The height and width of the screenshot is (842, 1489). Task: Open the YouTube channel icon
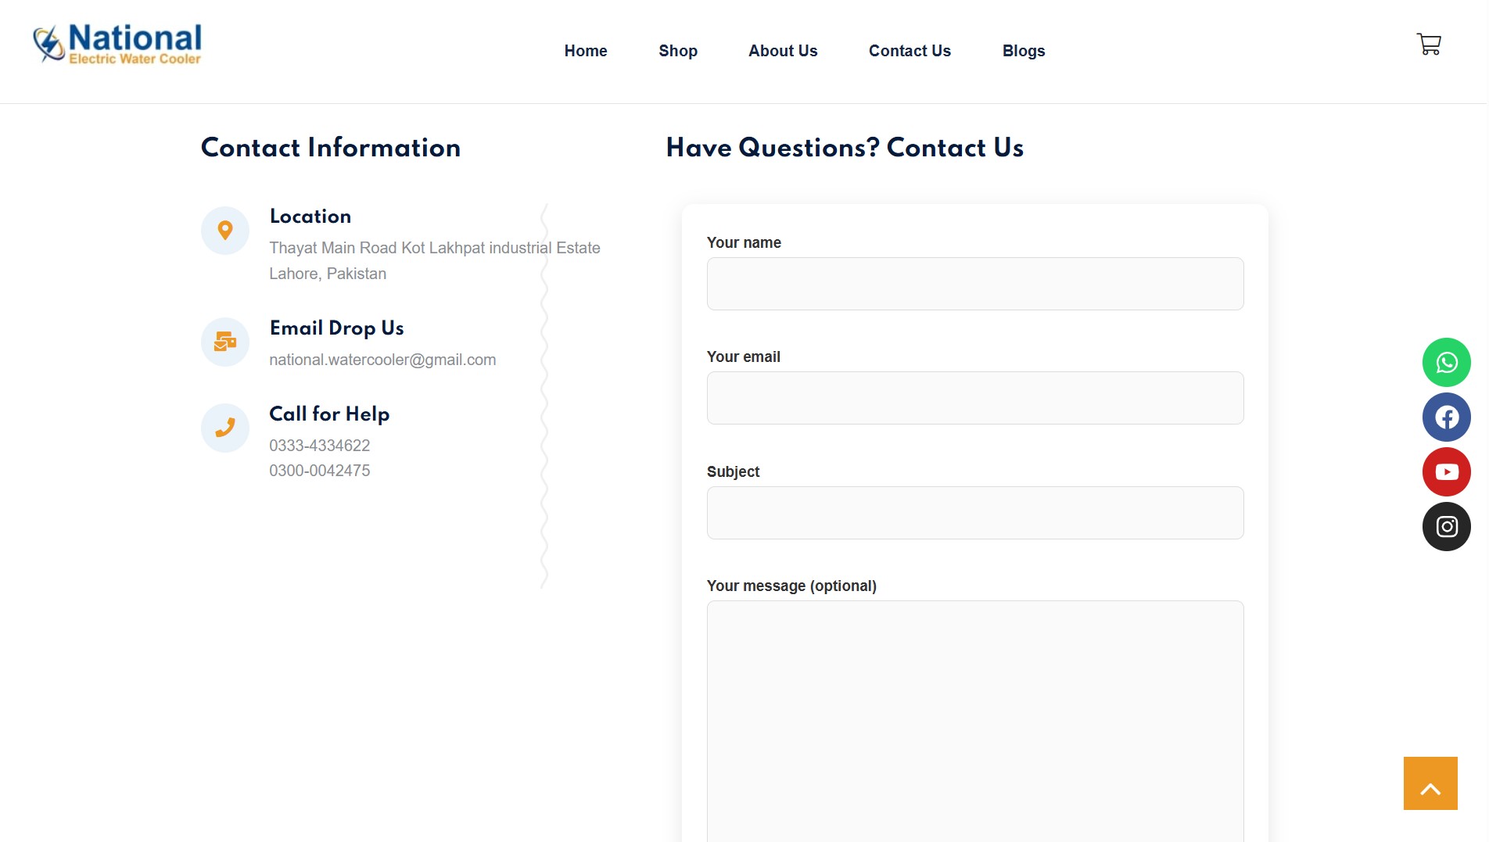pos(1446,471)
